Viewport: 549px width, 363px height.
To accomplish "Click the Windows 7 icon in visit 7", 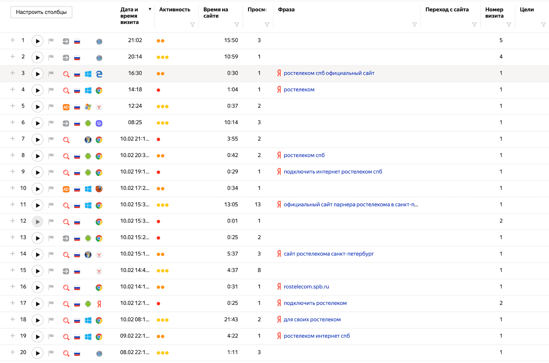I will (x=88, y=140).
